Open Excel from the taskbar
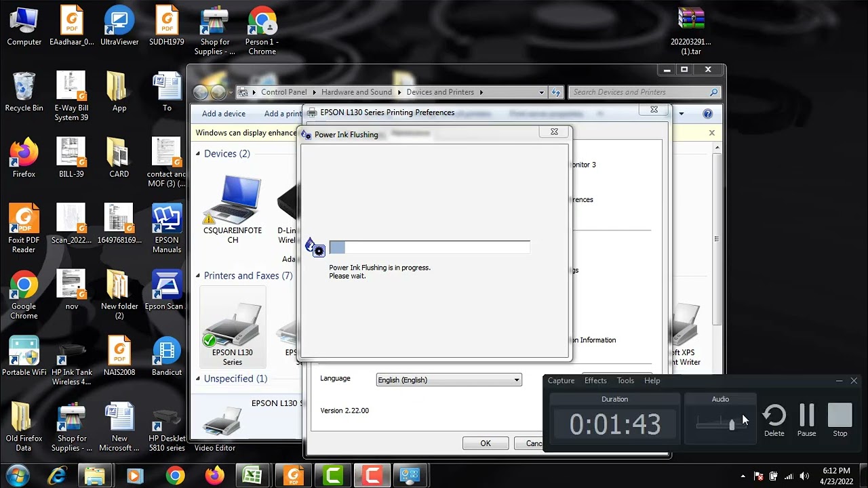868x488 pixels. coord(252,476)
